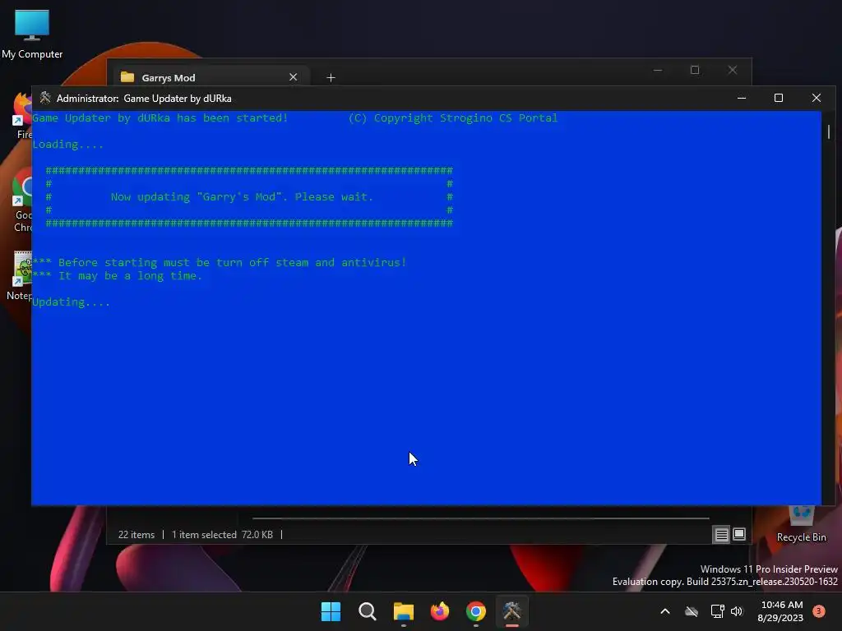This screenshot has width=842, height=631.
Task: Click the '22 items' status text
Action: (136, 535)
